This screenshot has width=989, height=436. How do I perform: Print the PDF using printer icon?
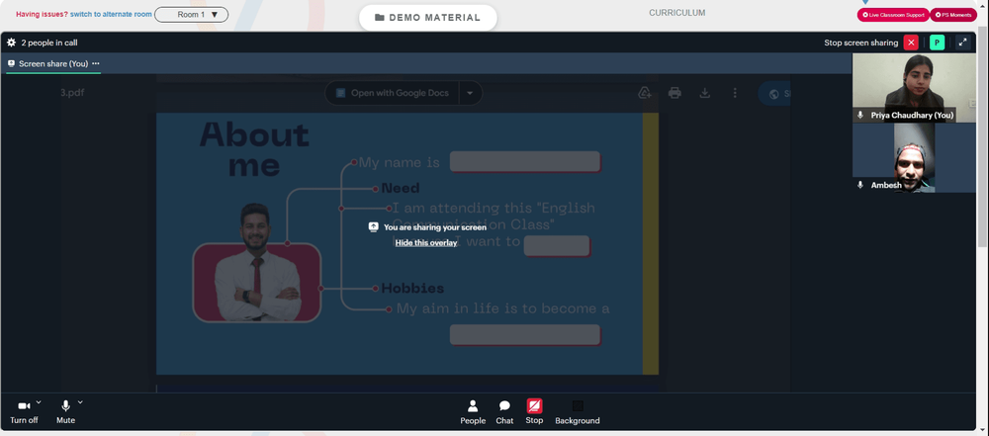pos(674,93)
